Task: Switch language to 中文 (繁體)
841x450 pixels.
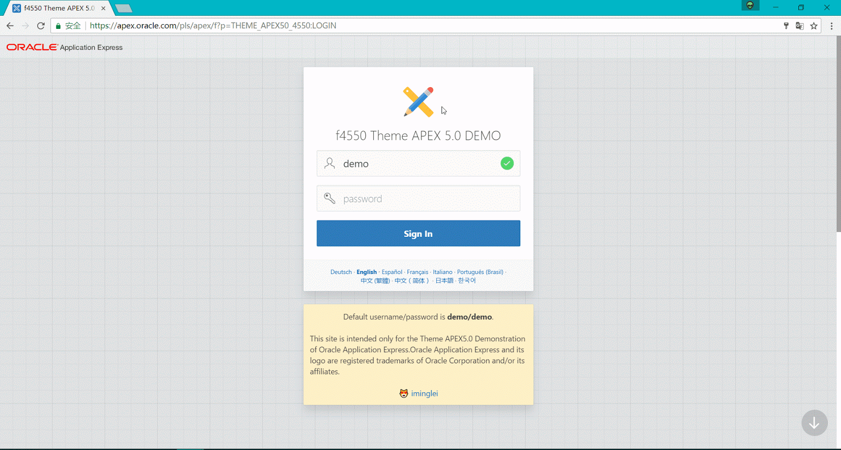Action: coord(375,281)
